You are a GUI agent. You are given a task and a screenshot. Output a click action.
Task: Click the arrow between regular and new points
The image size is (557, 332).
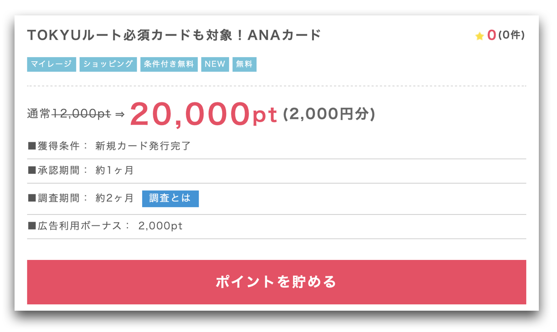pos(120,114)
